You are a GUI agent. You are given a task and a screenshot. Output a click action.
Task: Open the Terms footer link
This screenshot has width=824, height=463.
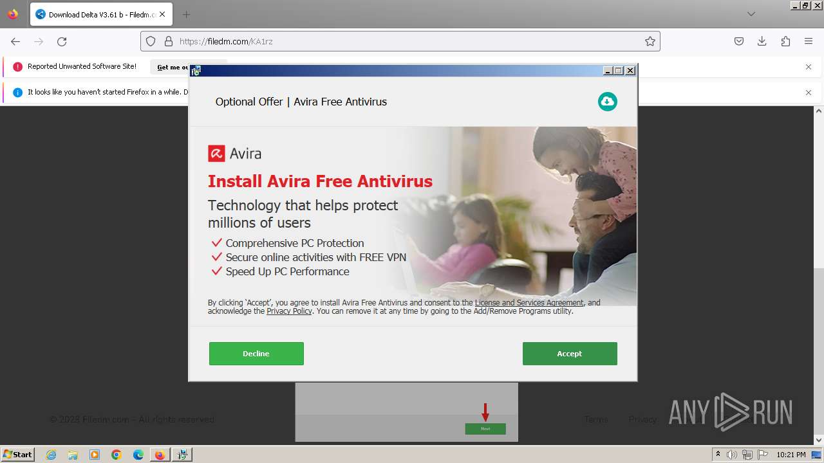[x=596, y=419]
